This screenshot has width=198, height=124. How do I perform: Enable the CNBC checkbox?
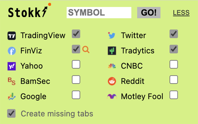[174, 64]
